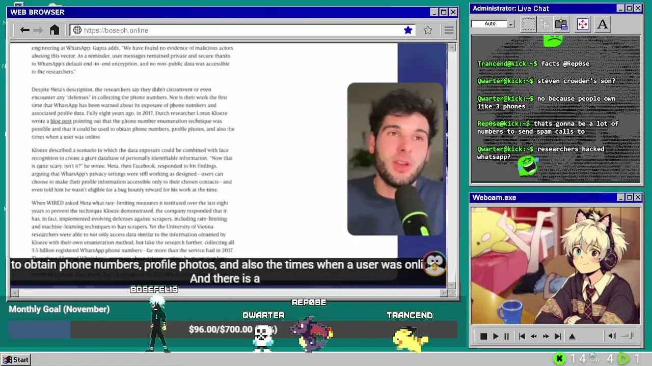Skip to next track in Webcam.exe

pyautogui.click(x=558, y=336)
